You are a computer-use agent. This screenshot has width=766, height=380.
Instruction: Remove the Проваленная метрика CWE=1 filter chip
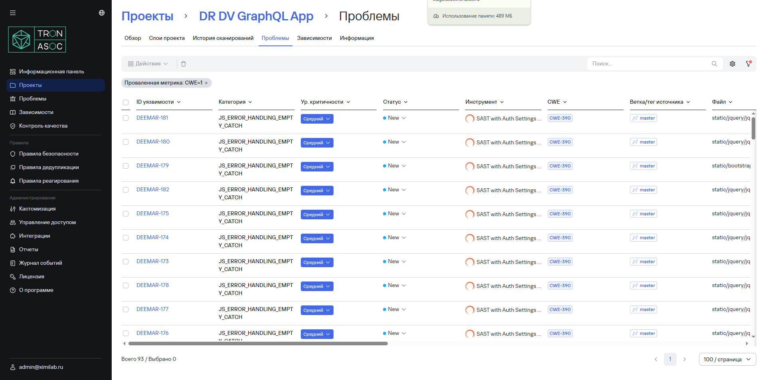[x=206, y=83]
